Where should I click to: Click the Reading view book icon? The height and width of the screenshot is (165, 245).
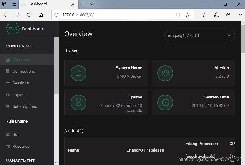(x=178, y=15)
